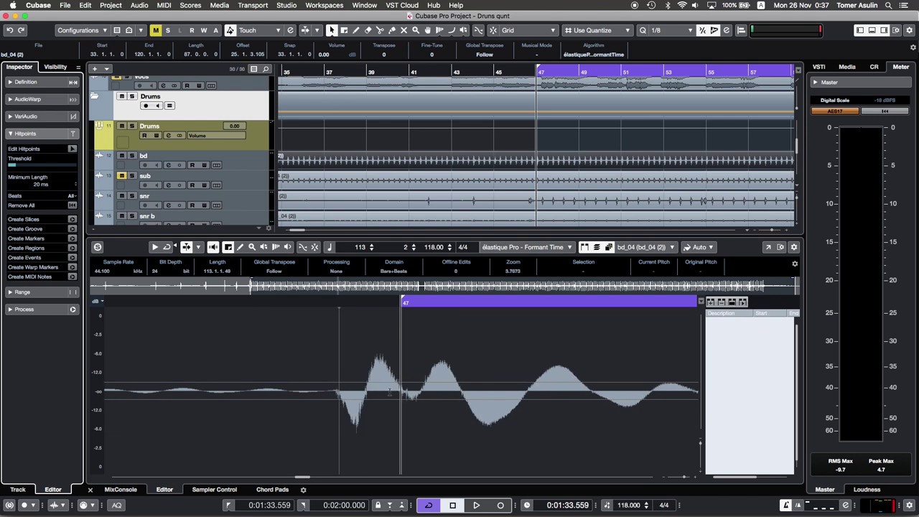Open the Audio menu
The height and width of the screenshot is (517, 919).
(x=139, y=5)
